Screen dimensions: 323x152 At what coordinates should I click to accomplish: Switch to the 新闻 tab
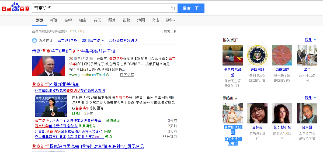54,20
